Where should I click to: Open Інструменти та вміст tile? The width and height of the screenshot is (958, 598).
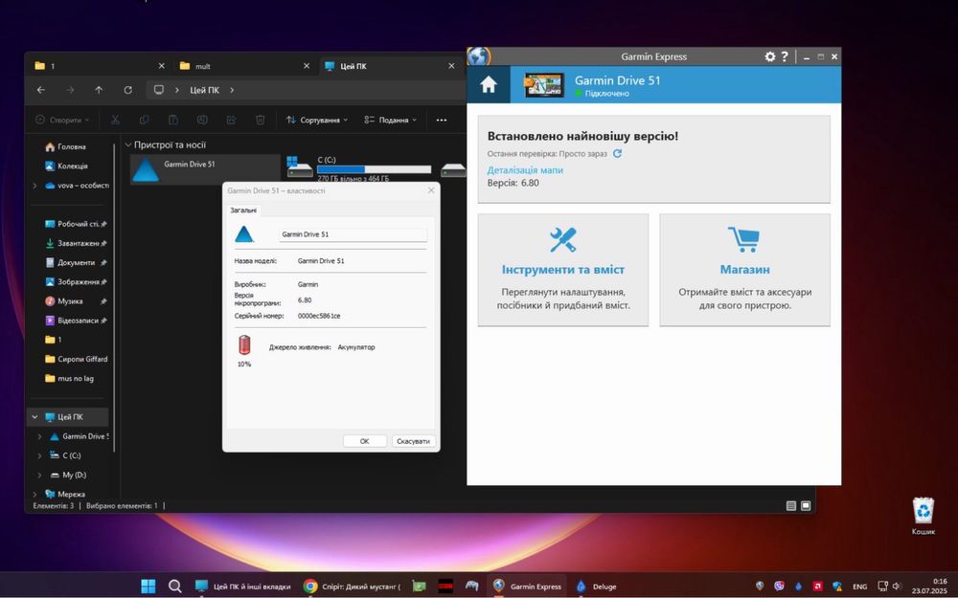[562, 270]
